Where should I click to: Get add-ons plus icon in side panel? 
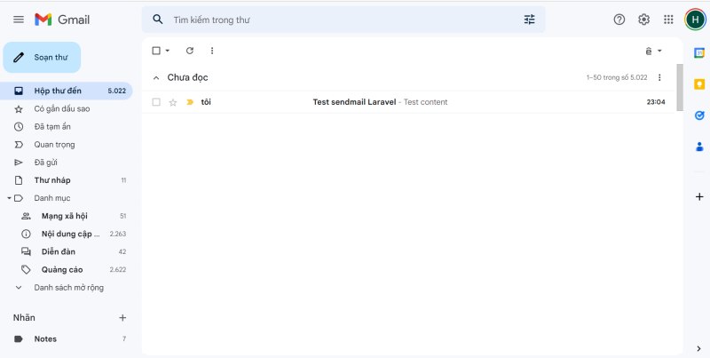click(699, 196)
